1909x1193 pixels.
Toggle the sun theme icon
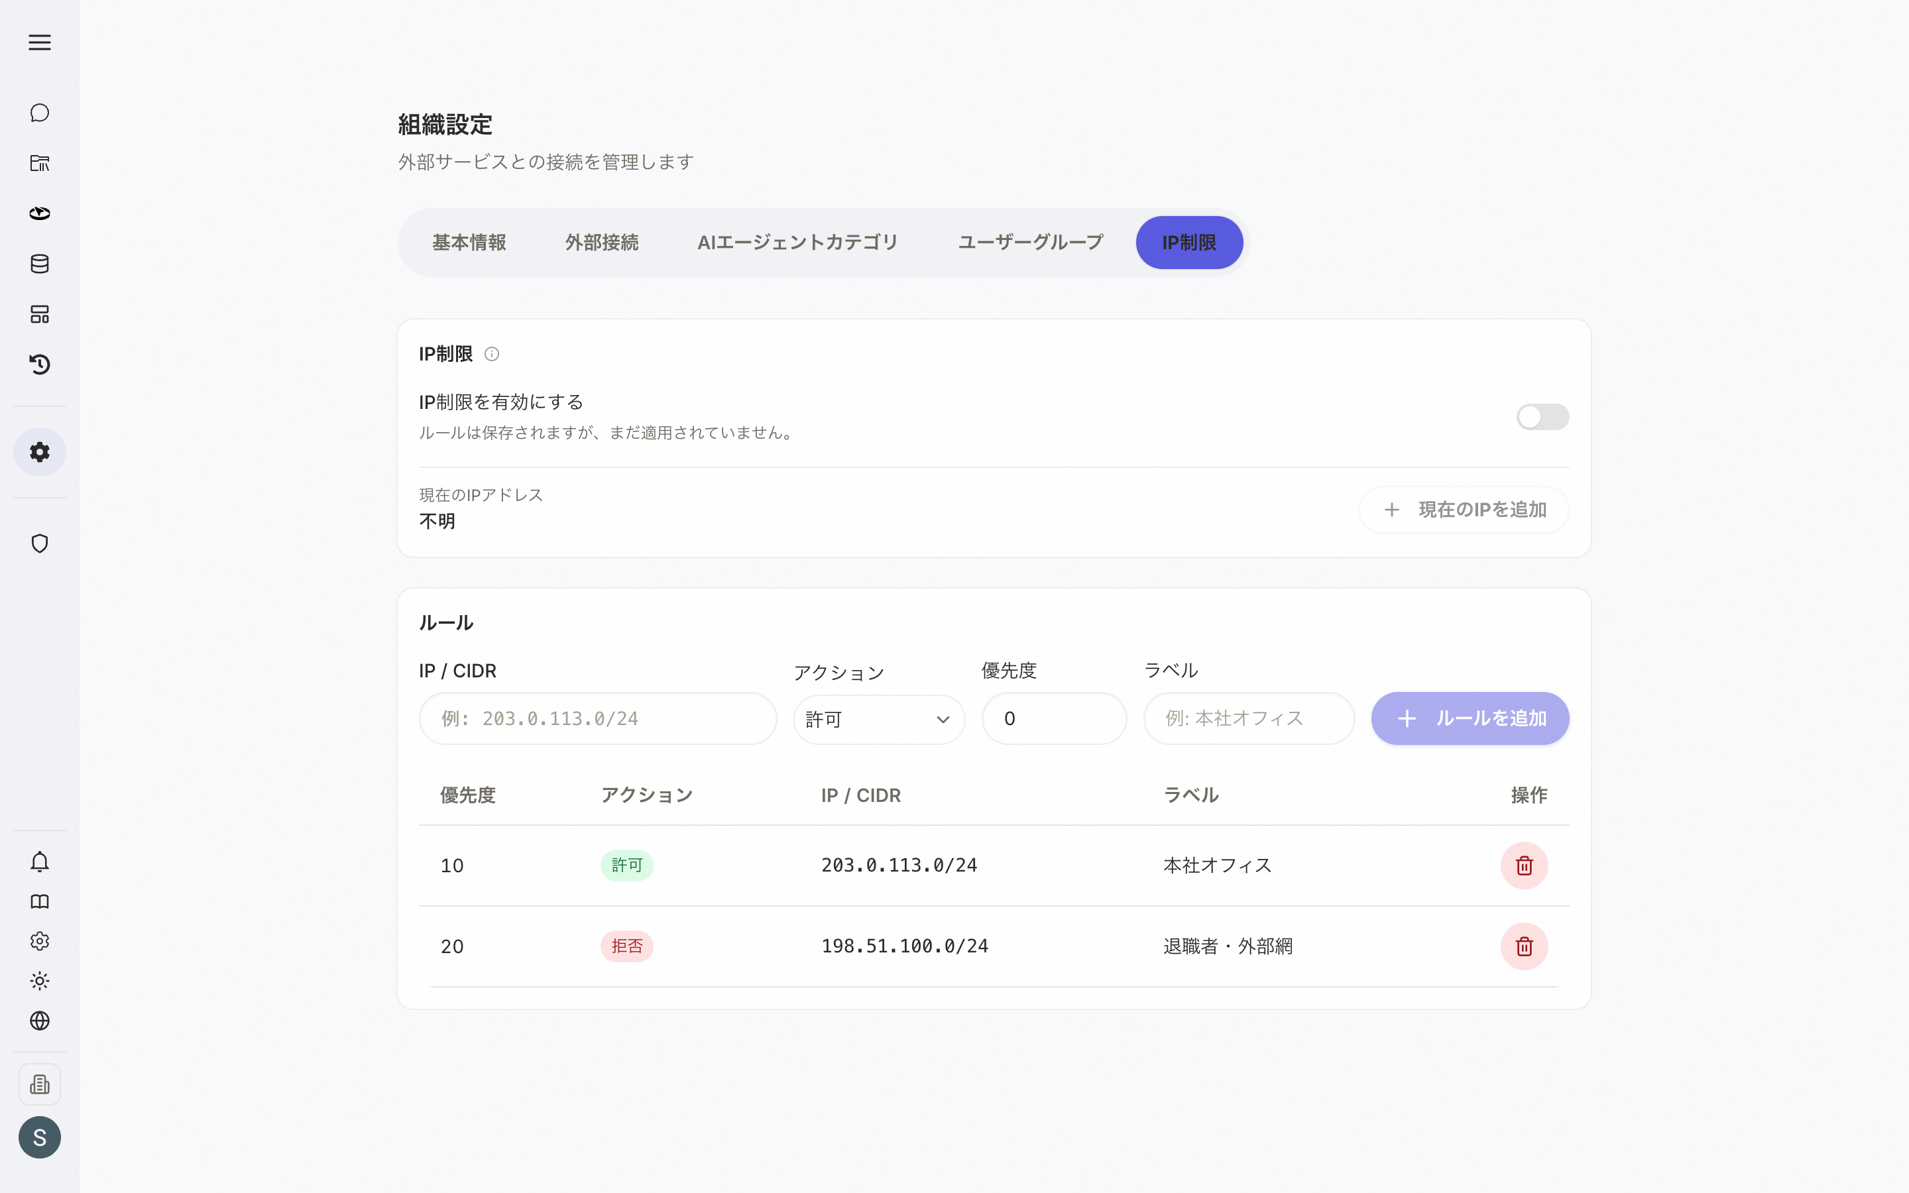point(40,981)
